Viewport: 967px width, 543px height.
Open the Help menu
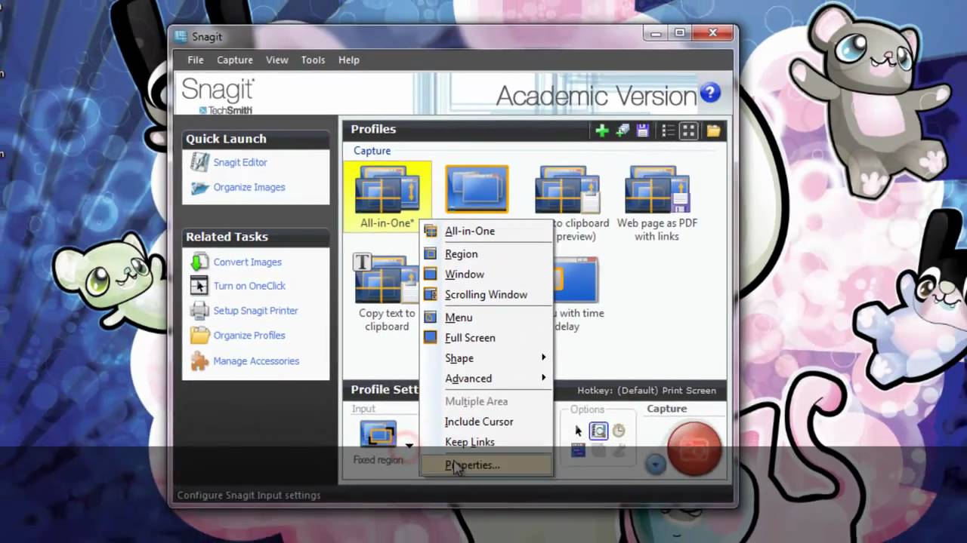[x=349, y=60]
